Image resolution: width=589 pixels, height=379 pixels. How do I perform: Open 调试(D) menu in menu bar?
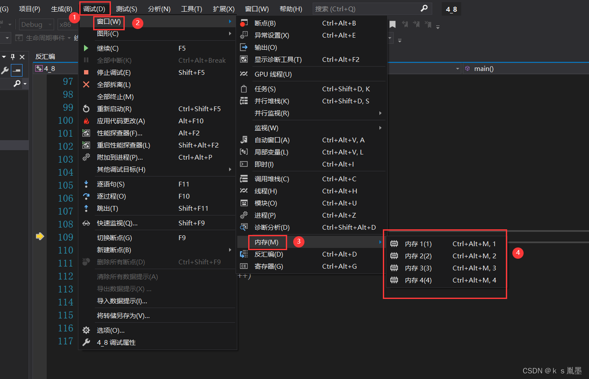94,9
